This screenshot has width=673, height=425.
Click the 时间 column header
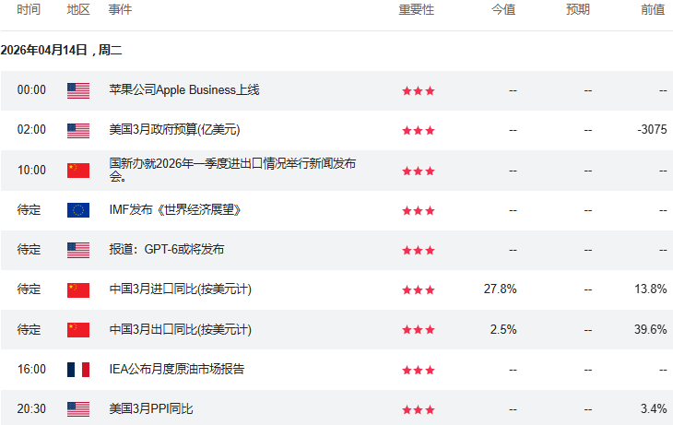click(29, 9)
